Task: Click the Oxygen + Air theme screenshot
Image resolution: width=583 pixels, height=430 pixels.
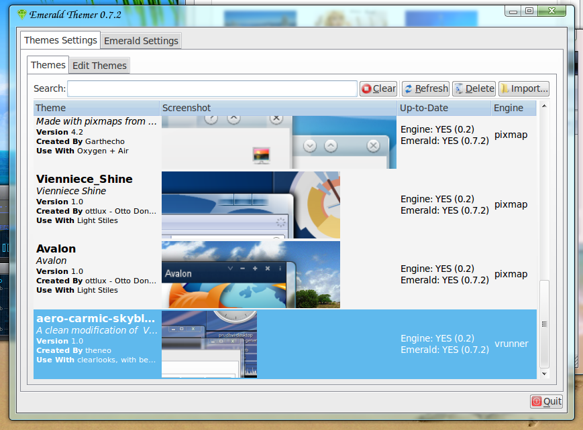Action: 279,142
